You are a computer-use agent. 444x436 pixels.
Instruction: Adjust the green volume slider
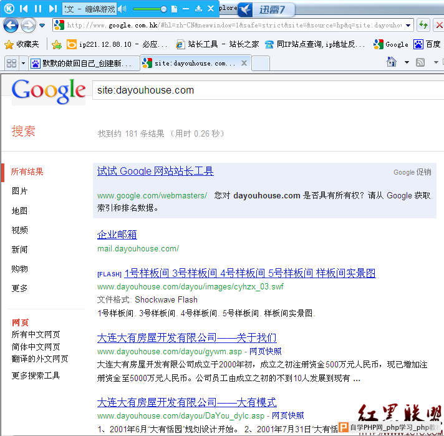[150, 9]
